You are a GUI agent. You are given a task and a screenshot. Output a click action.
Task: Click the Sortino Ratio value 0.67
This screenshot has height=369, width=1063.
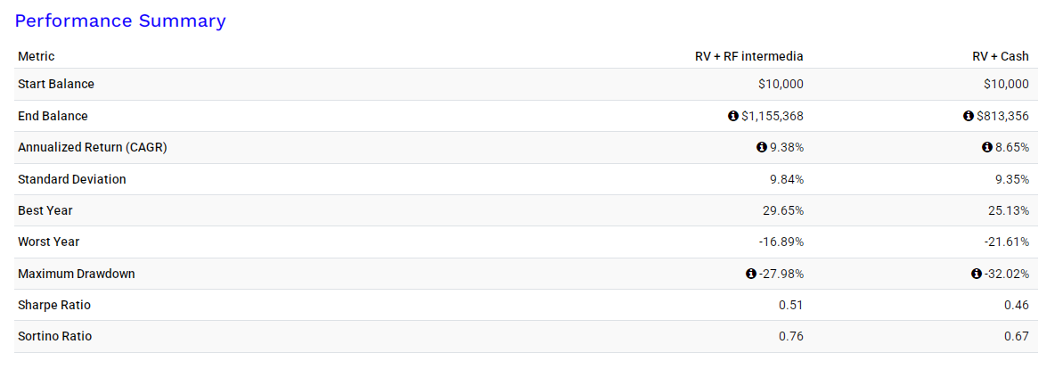pyautogui.click(x=1017, y=336)
